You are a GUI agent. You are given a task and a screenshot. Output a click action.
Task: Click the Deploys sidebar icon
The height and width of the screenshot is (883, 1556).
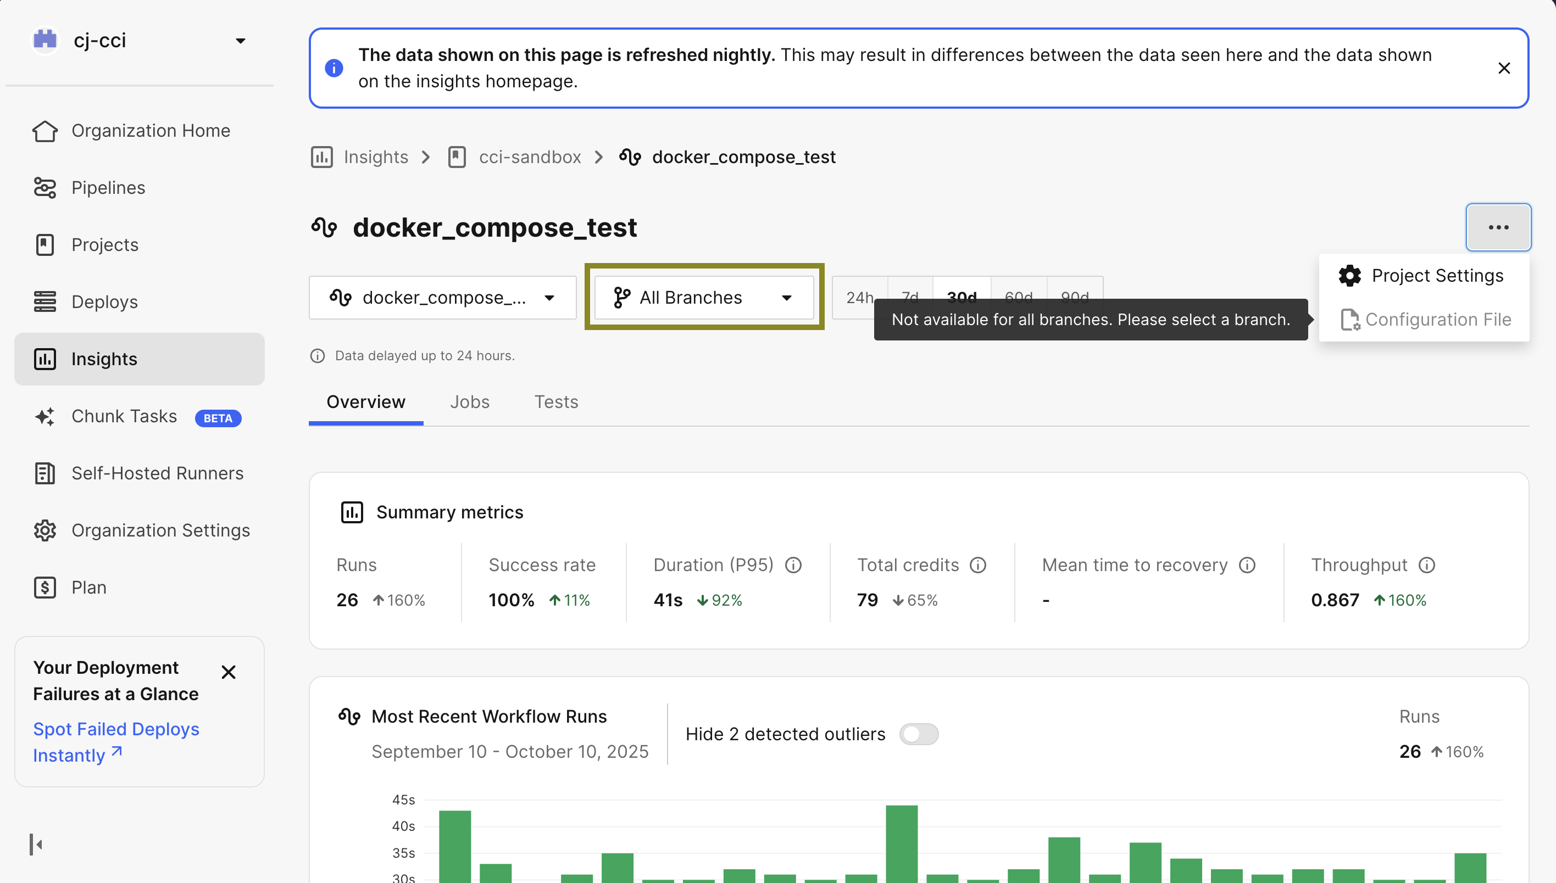coord(45,301)
